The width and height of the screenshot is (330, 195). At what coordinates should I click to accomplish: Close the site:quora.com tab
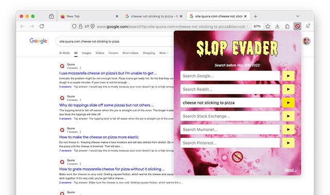click(x=245, y=16)
